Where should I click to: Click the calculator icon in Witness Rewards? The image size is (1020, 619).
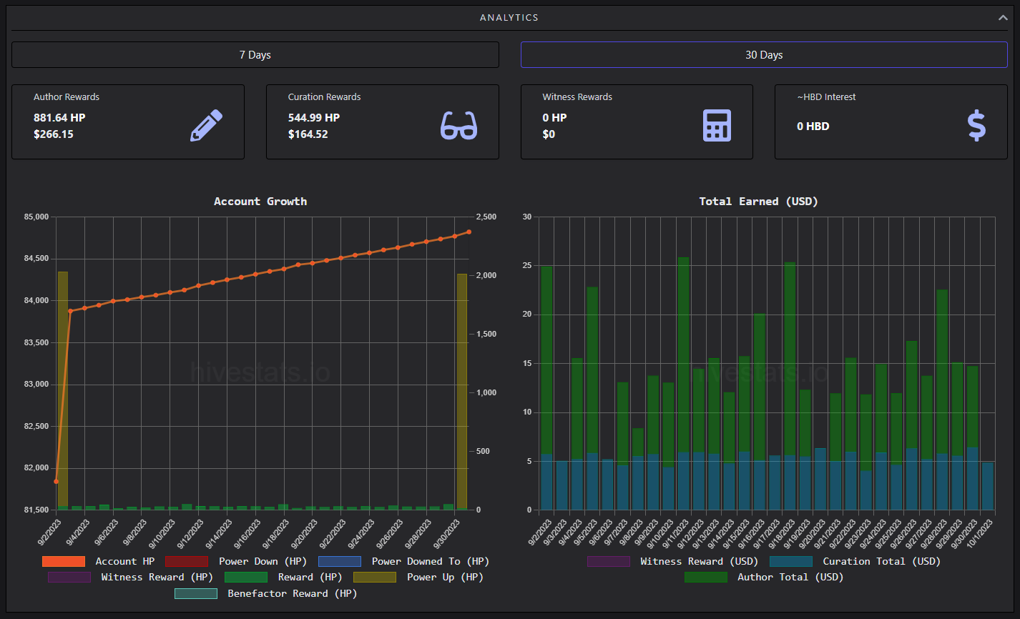point(717,126)
